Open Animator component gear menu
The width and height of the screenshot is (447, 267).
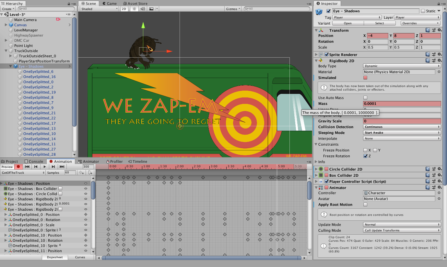click(439, 188)
